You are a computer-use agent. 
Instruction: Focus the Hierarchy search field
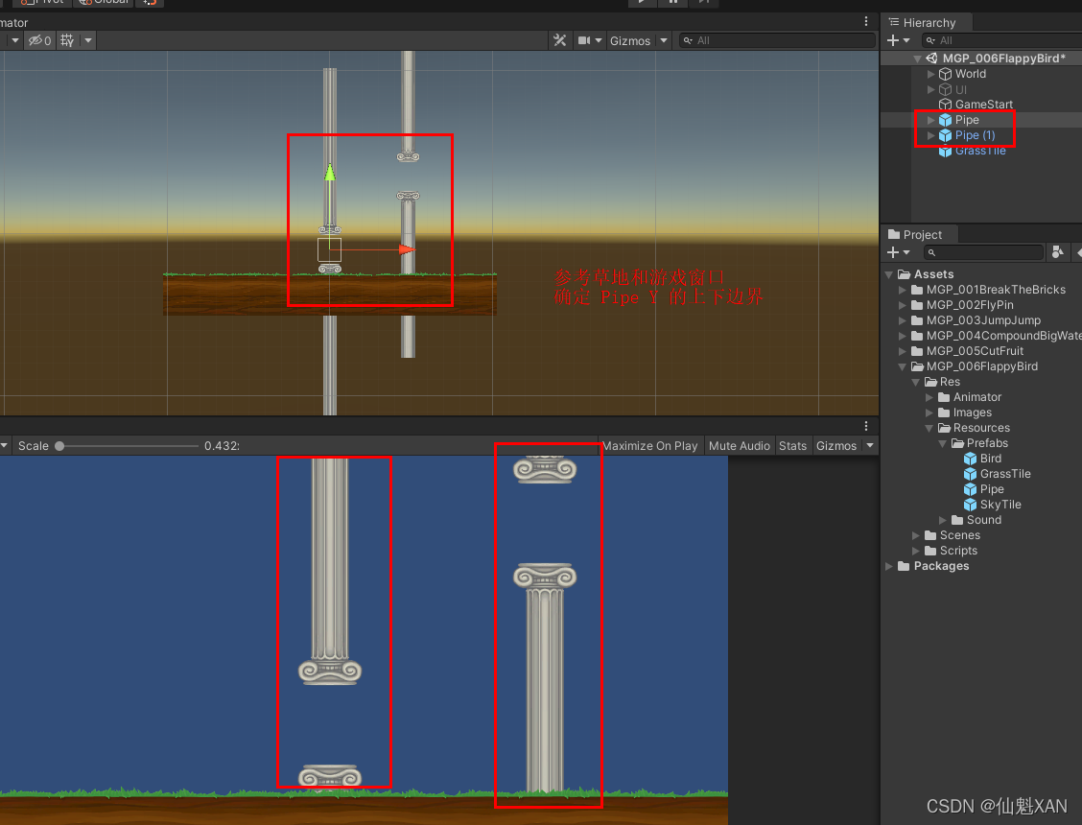point(1002,40)
